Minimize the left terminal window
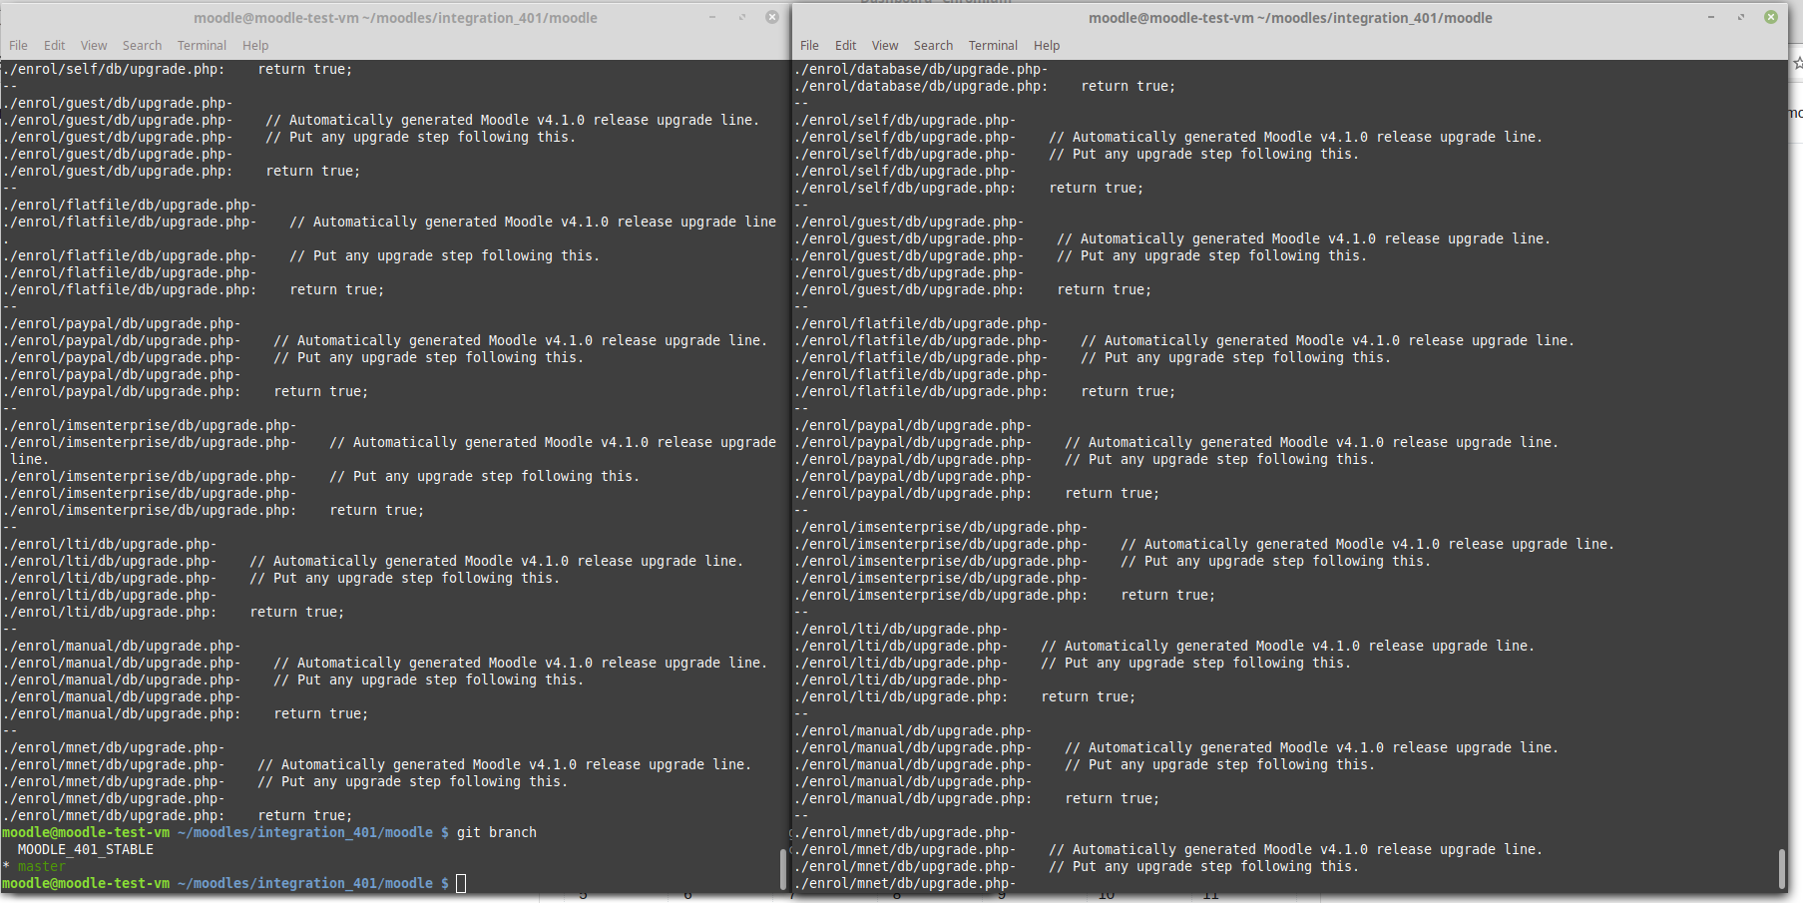 pos(712,17)
